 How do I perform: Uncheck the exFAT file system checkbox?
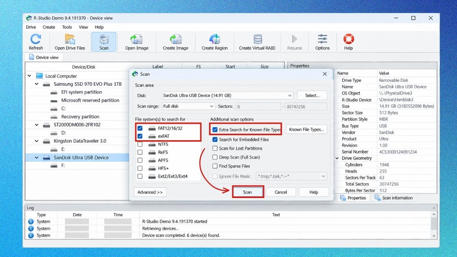point(140,136)
